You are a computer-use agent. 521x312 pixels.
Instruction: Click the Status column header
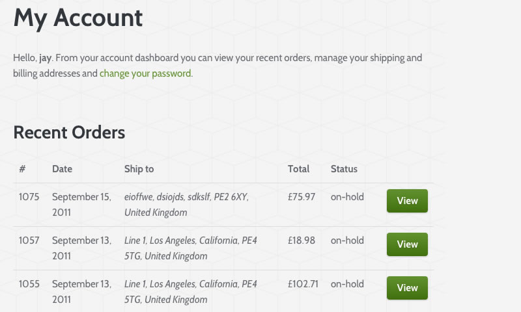[344, 169]
